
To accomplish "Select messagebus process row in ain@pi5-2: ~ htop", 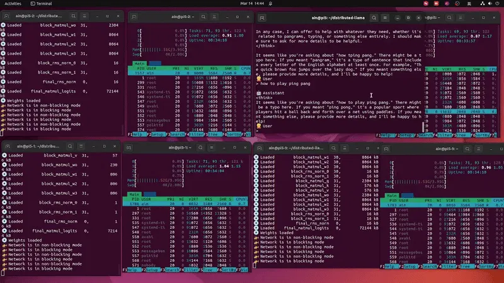I will (188, 120).
